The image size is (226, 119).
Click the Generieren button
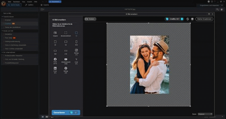coord(66,113)
